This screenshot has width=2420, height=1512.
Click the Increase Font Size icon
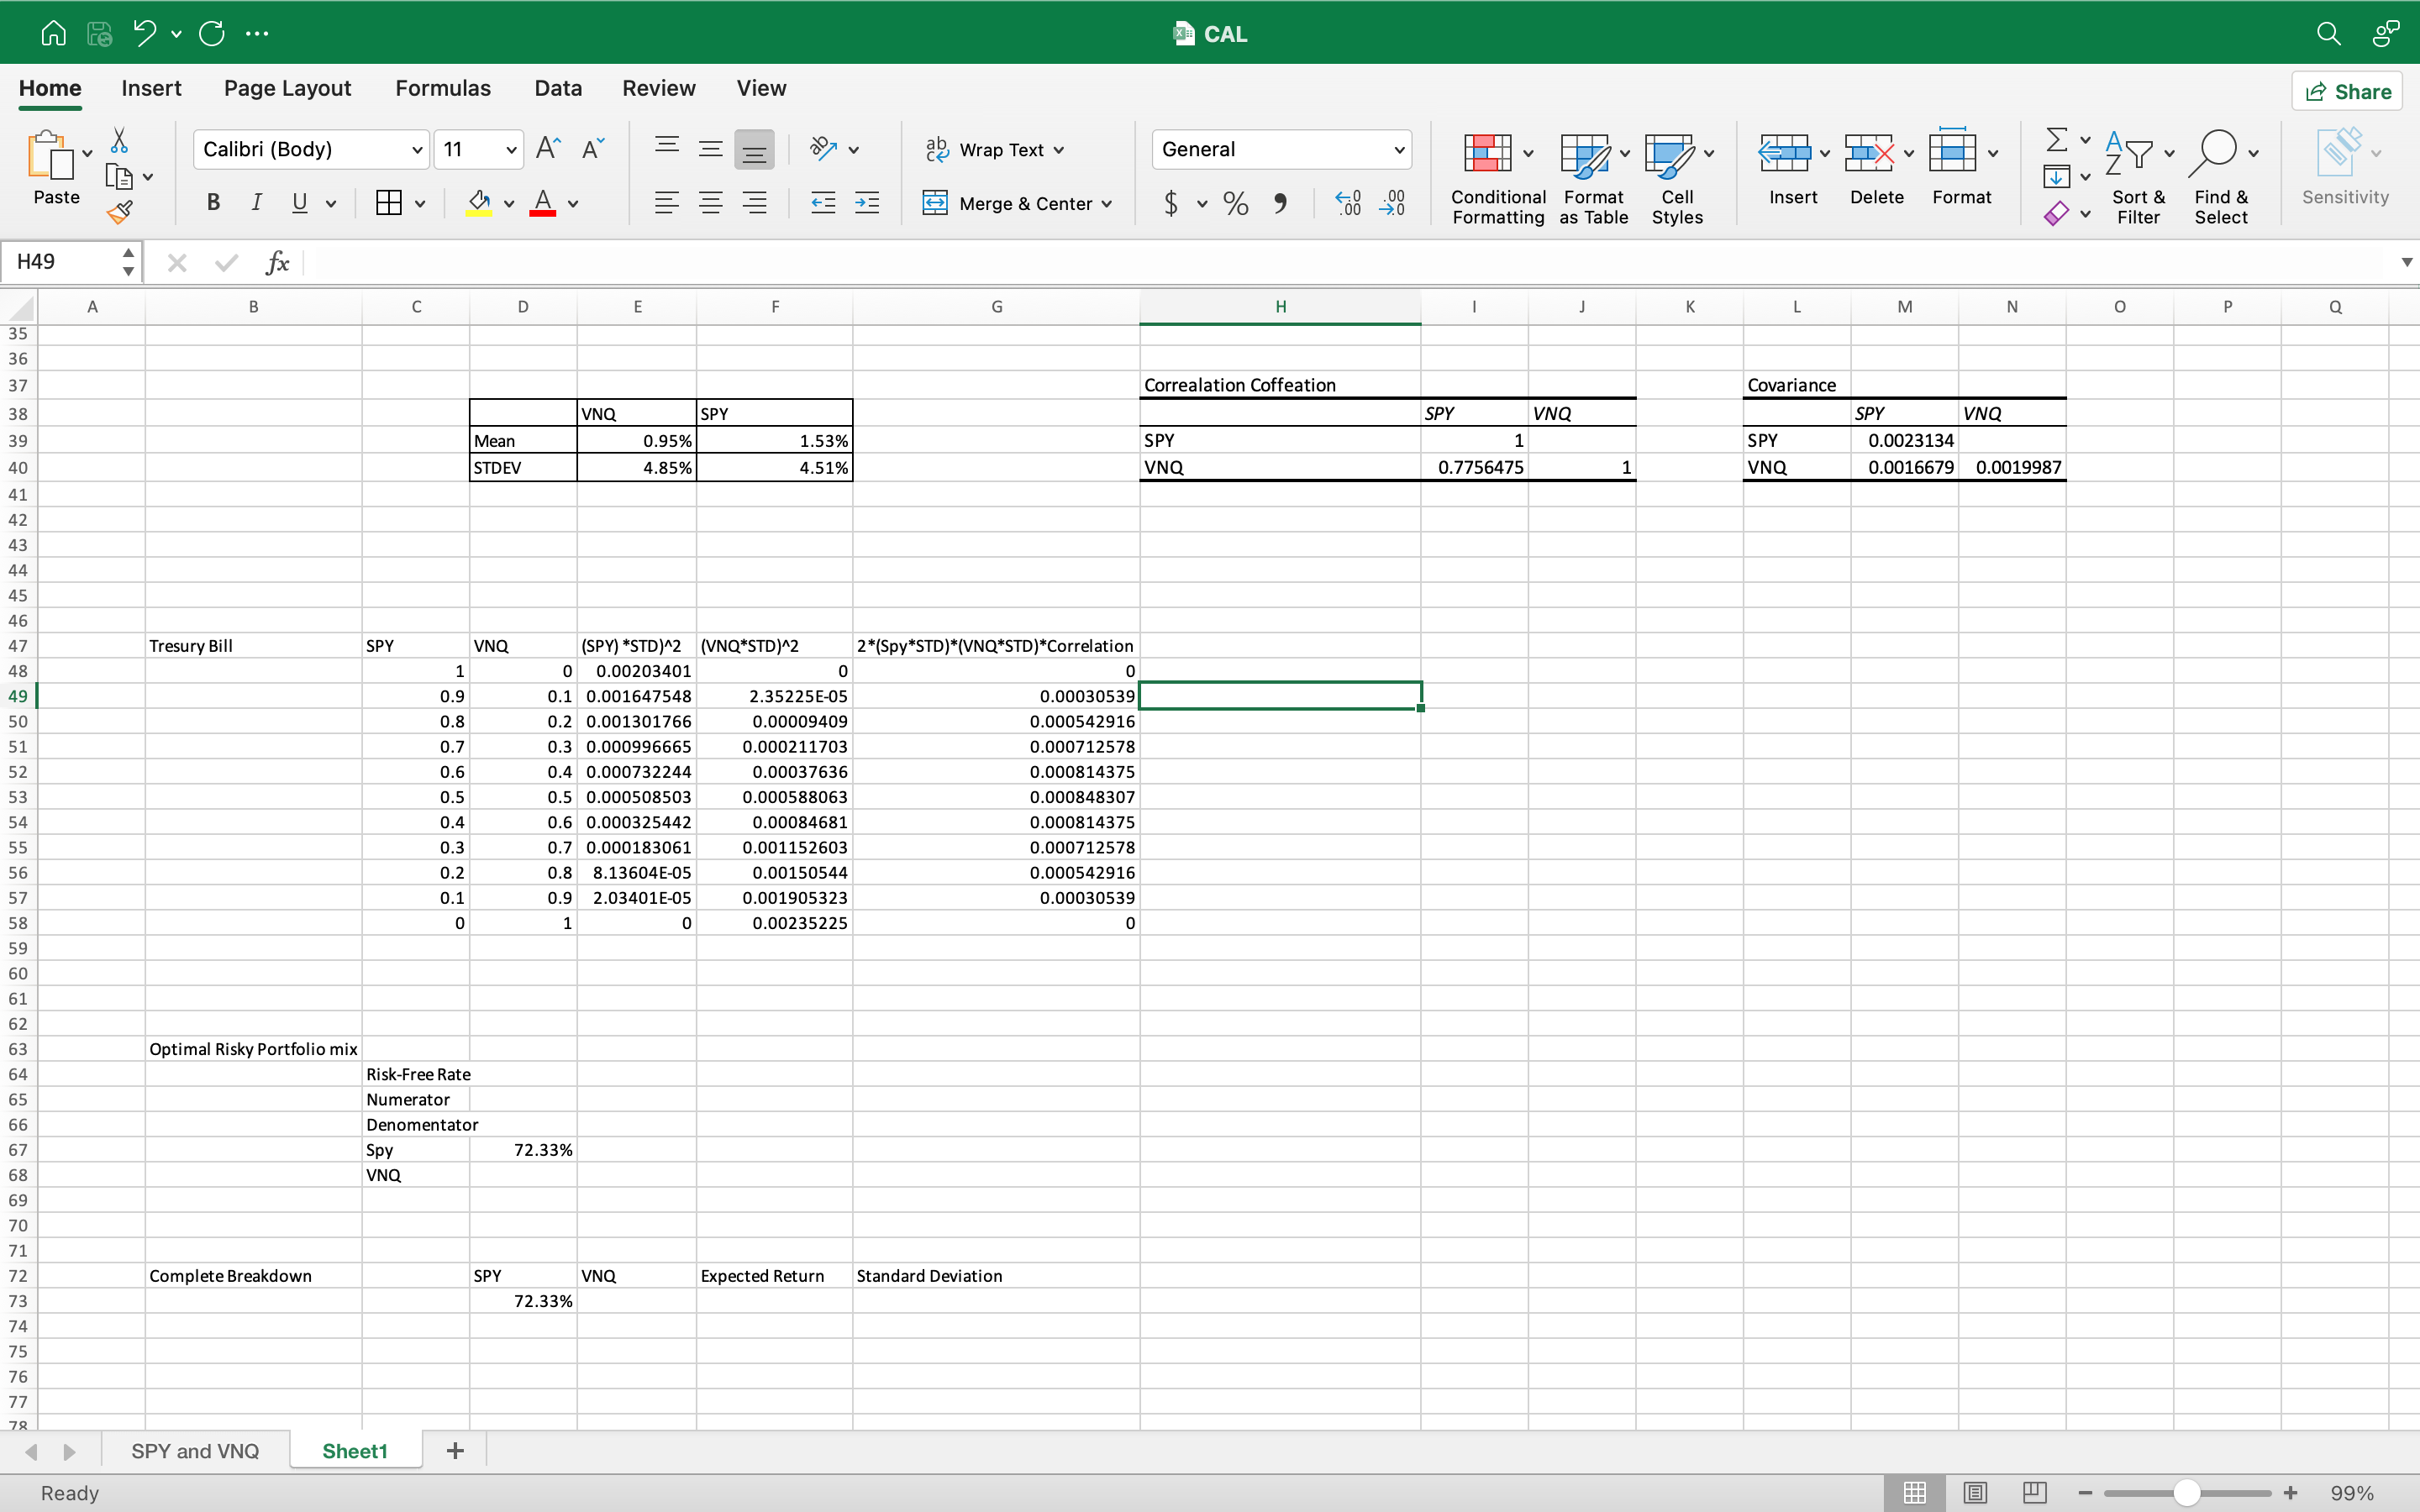(548, 149)
